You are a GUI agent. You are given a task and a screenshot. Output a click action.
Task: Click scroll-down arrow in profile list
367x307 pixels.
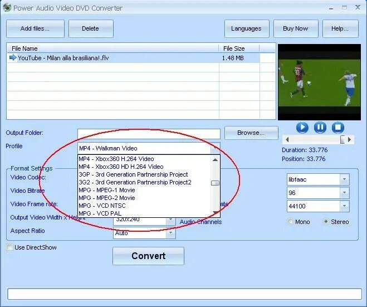point(215,213)
